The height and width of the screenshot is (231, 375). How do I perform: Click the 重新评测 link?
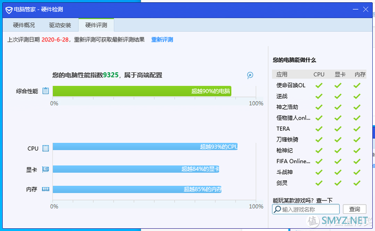pos(162,40)
